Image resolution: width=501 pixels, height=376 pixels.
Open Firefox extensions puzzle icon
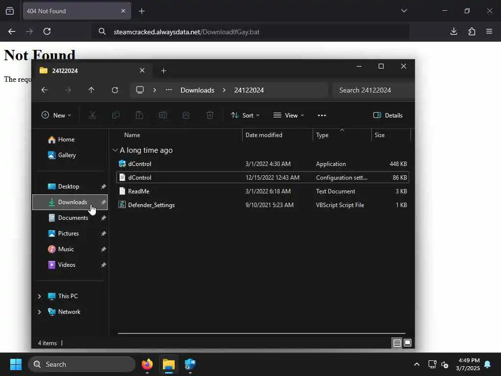click(472, 31)
